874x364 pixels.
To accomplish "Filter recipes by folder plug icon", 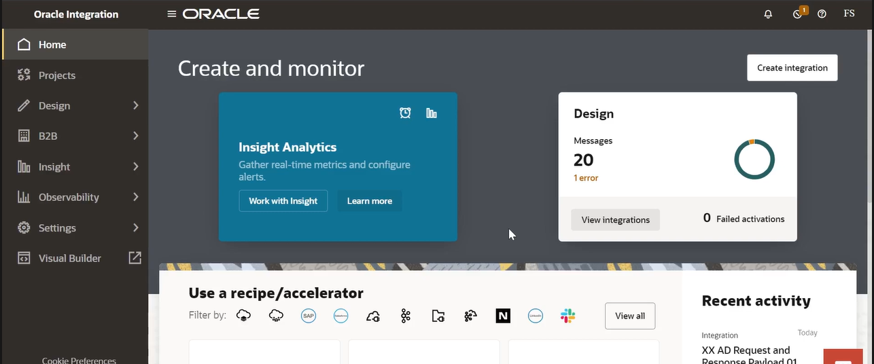I will click(x=438, y=316).
